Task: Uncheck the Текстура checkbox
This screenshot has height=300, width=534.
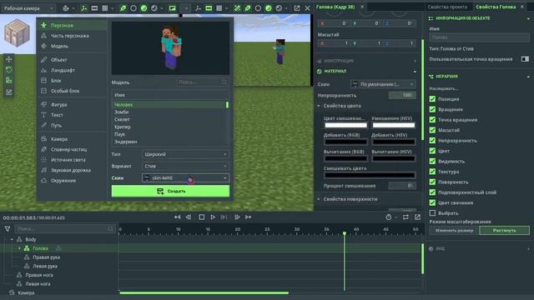Action: (x=432, y=172)
